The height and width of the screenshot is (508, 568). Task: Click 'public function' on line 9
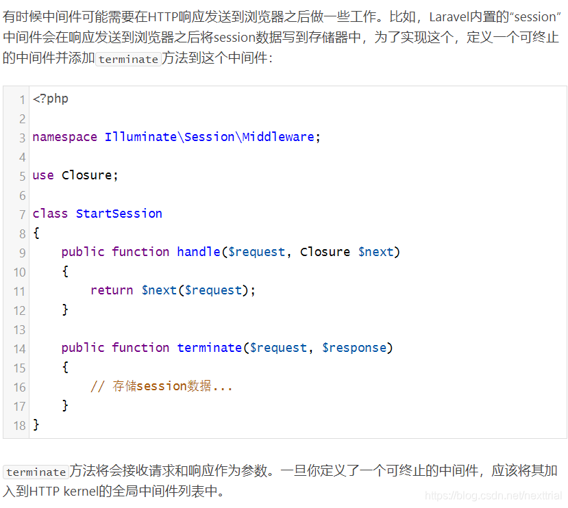click(115, 252)
